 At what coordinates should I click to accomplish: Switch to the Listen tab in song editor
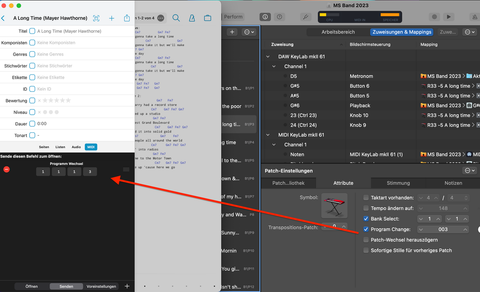[60, 147]
